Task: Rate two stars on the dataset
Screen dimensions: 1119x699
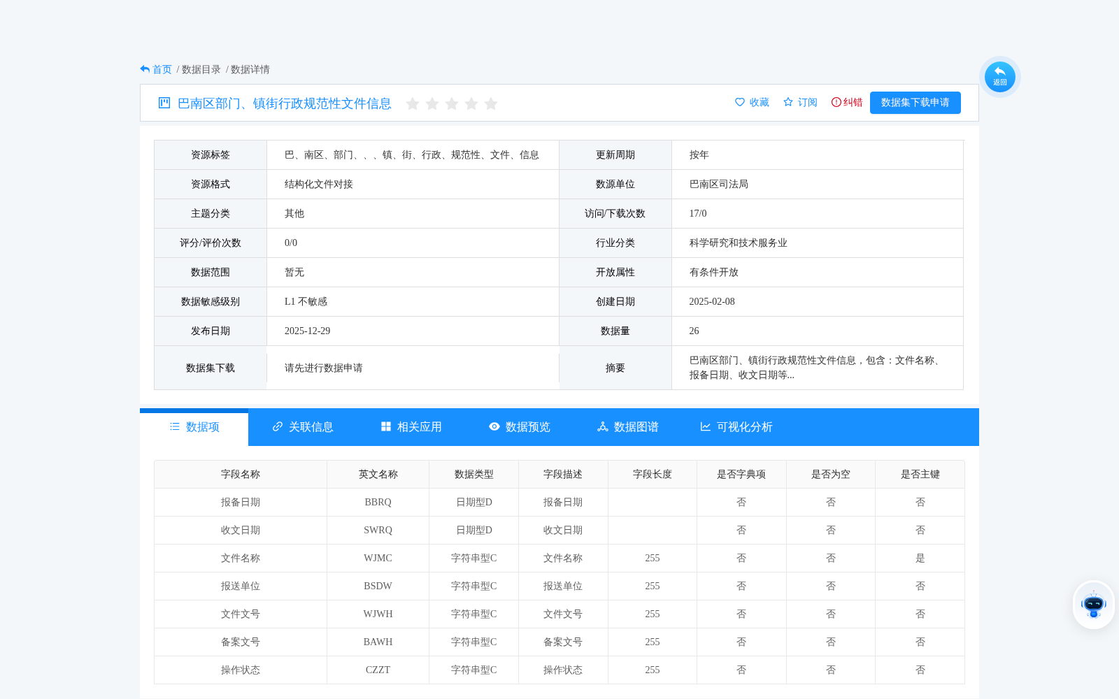Action: 432,103
